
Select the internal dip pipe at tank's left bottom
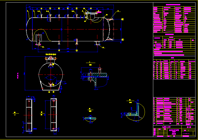click(38, 40)
